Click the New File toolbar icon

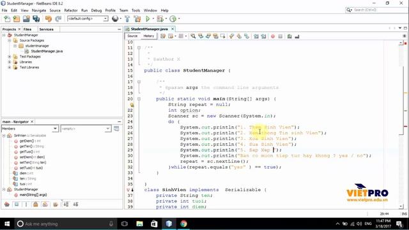point(7,19)
